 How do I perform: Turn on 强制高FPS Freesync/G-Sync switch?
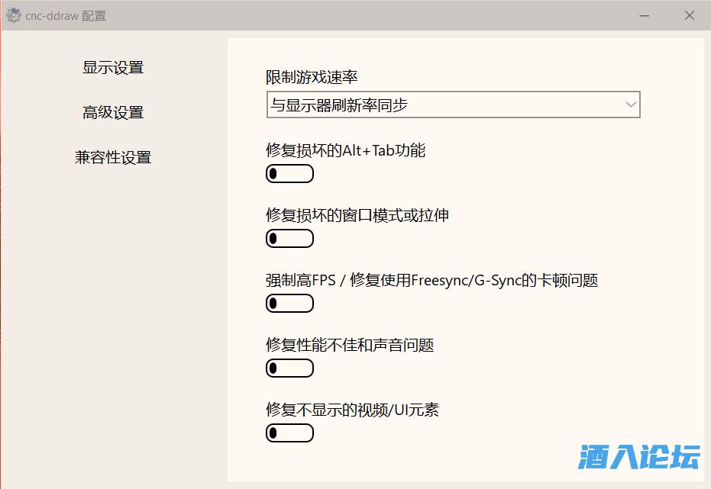click(289, 304)
